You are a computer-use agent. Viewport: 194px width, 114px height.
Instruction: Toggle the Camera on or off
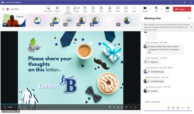(x=145, y=9)
